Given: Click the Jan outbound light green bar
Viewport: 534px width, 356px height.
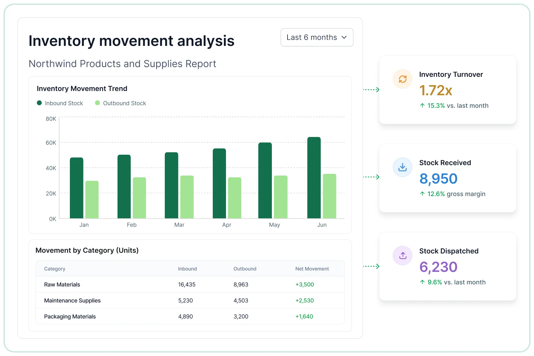Looking at the screenshot, I should click(x=92, y=200).
